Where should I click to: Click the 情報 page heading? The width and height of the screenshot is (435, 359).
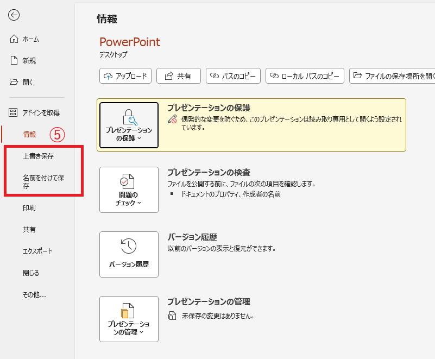107,19
